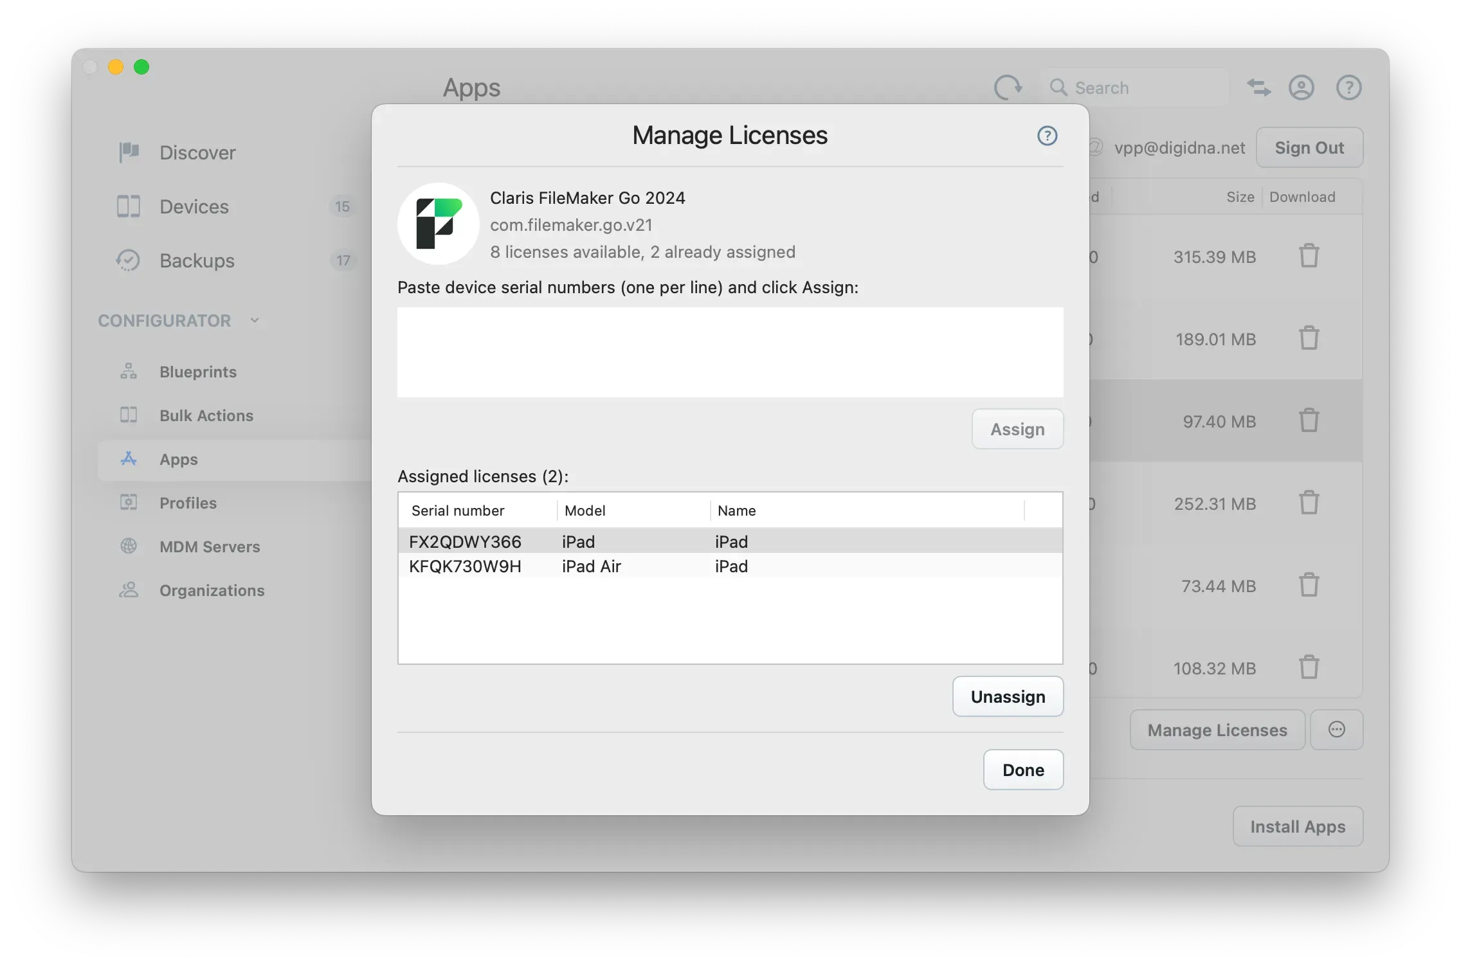The image size is (1461, 967).
Task: Open the help icon in Manage Licenses dialog
Action: 1047,136
